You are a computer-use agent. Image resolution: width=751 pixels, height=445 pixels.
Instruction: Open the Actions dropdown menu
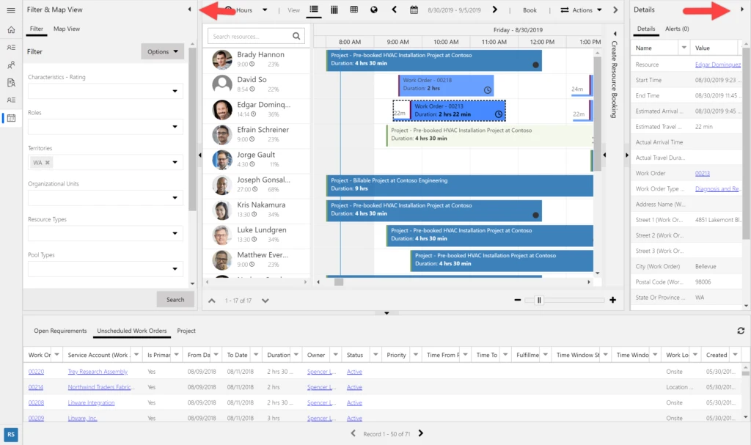582,10
